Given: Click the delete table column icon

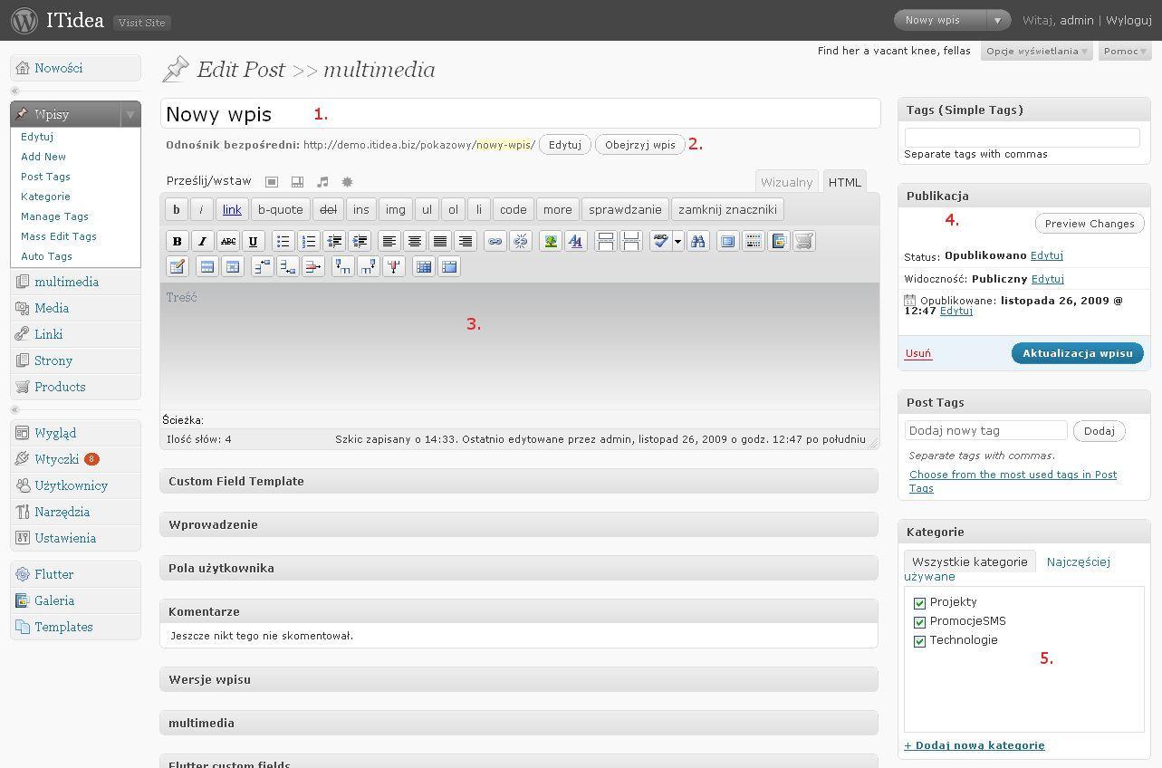Looking at the screenshot, I should coord(393,266).
